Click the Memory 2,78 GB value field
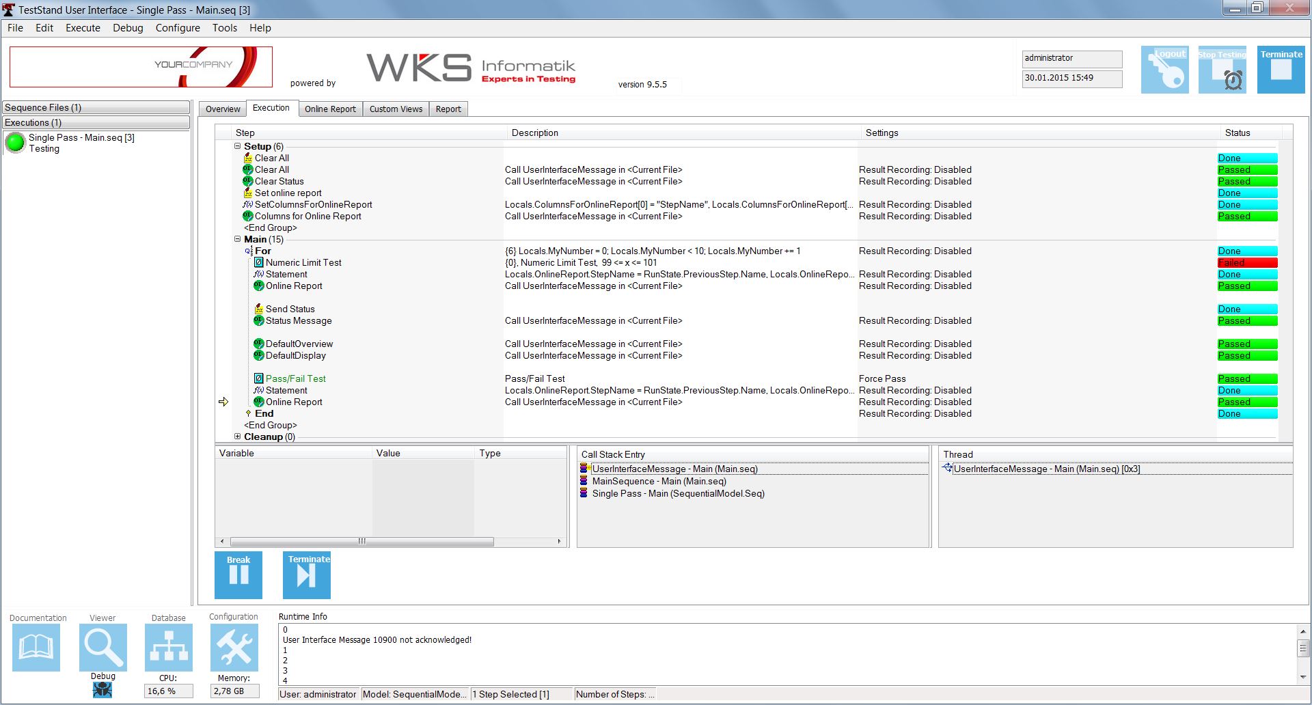This screenshot has height=705, width=1312. point(234,691)
